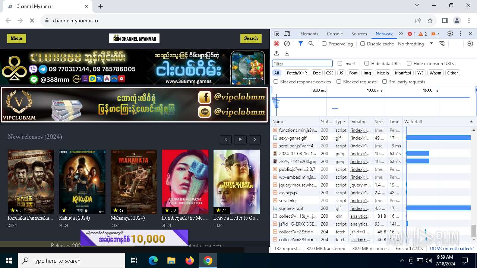
Task: Show previous new releases arrow
Action: tap(226, 140)
